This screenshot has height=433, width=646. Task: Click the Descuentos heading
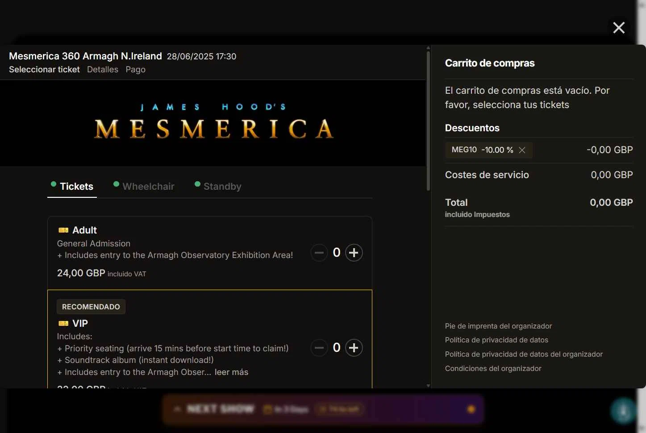472,128
